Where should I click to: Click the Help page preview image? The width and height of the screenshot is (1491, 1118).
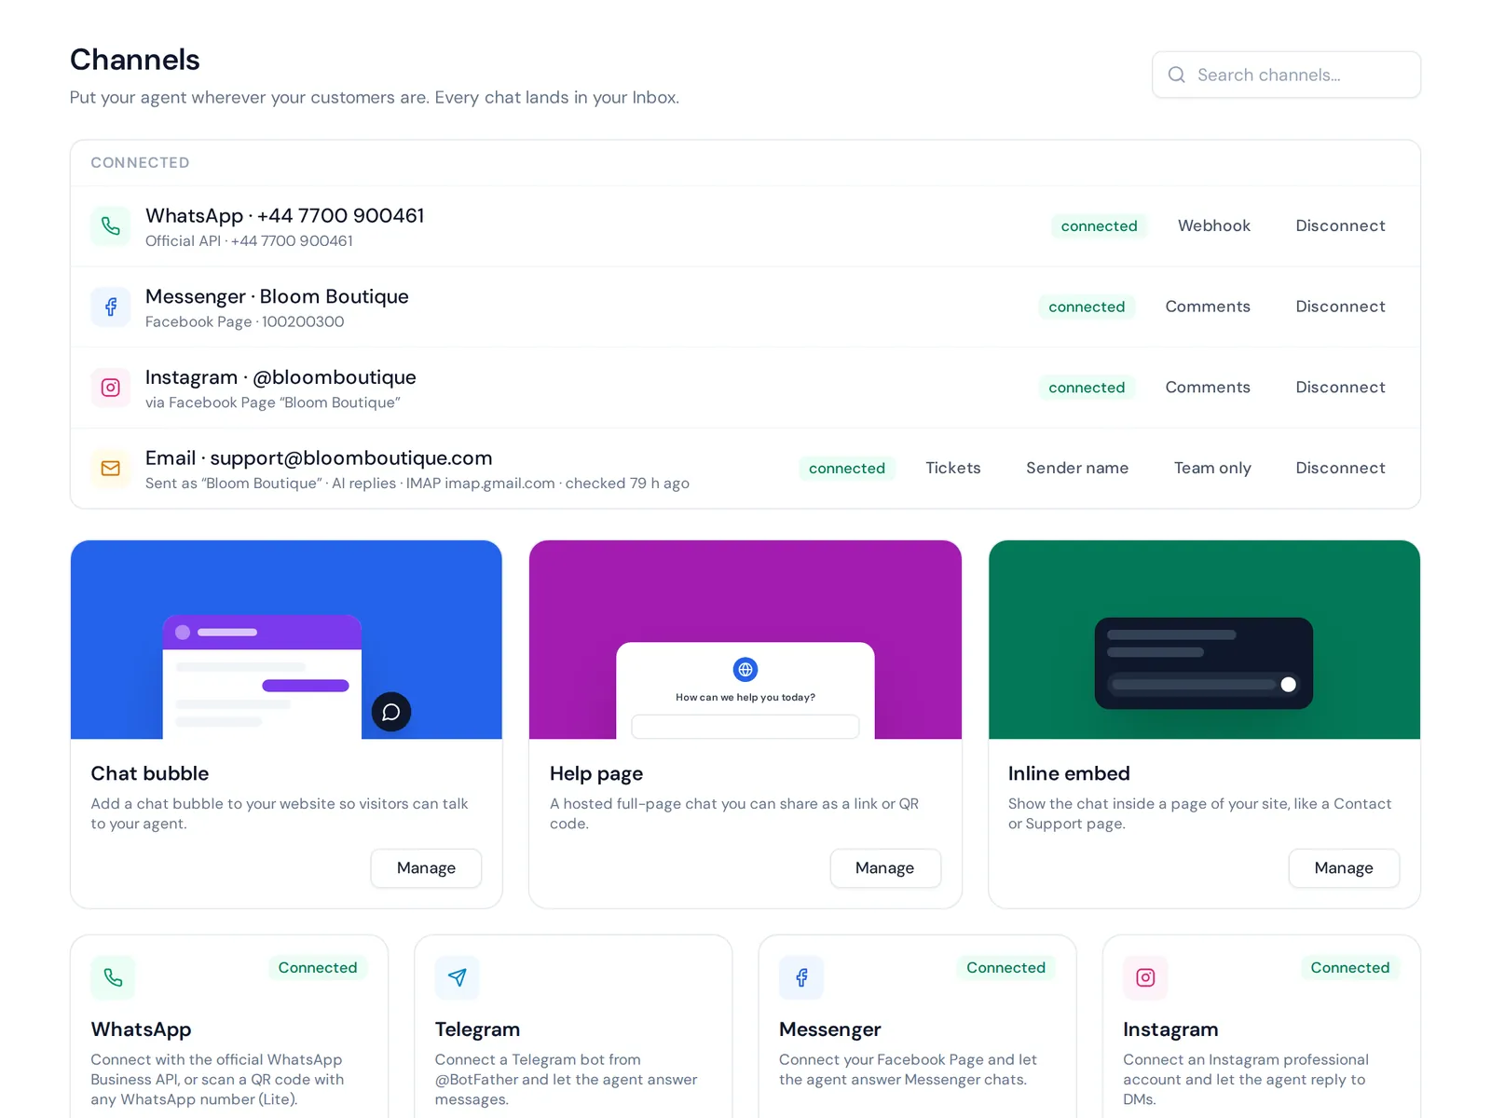pyautogui.click(x=745, y=640)
